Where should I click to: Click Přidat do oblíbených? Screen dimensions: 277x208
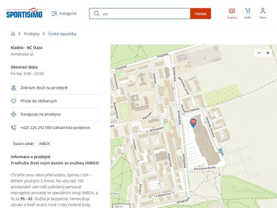[38, 101]
